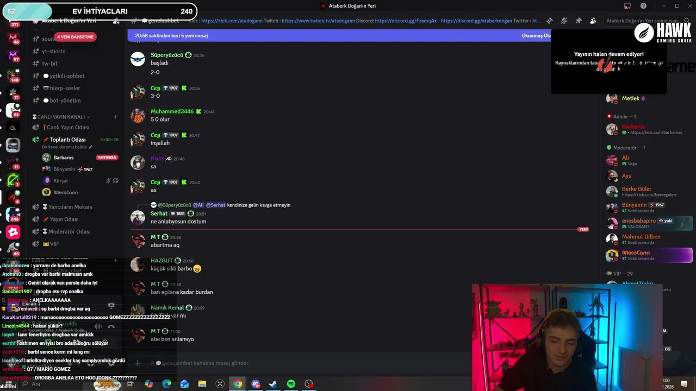Open the Threads icon in channel header
The height and width of the screenshot is (391, 696).
point(549,21)
